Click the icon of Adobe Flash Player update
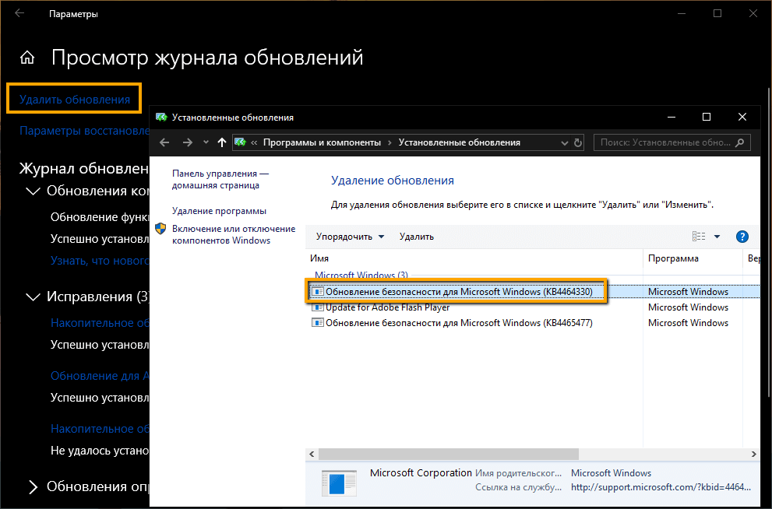The width and height of the screenshot is (772, 509). [318, 307]
